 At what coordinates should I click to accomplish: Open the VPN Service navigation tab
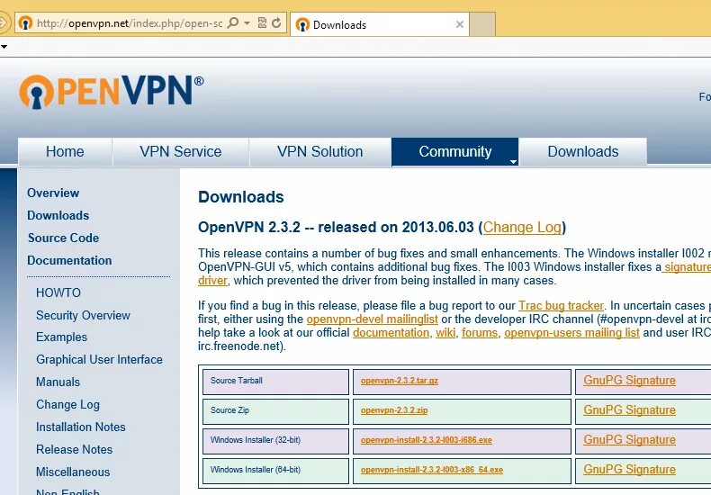click(x=181, y=151)
